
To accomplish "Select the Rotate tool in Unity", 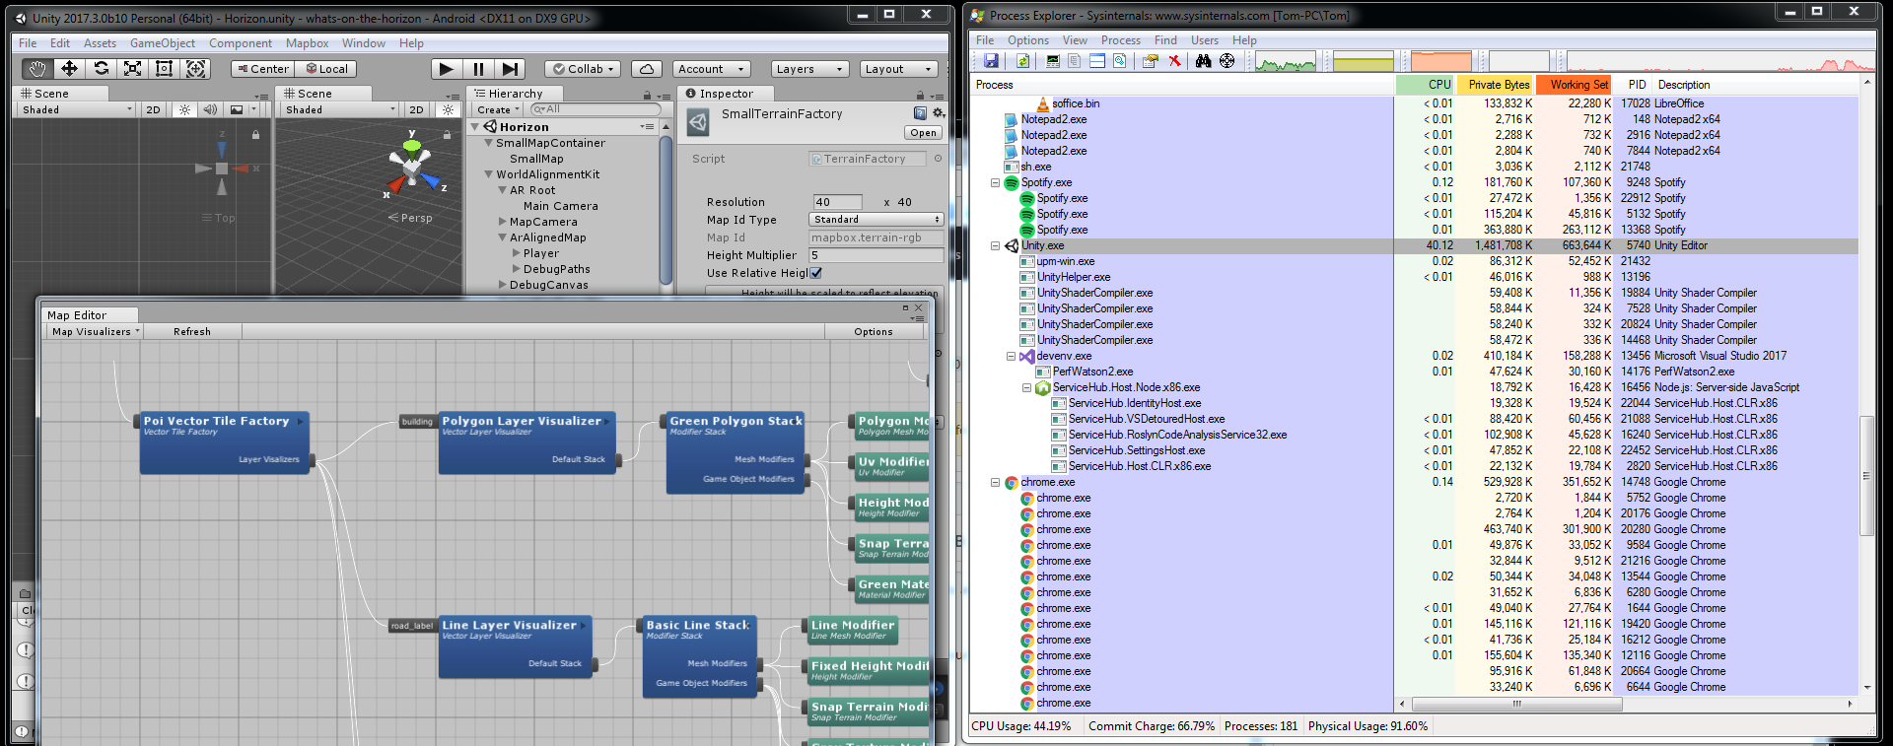I will coord(101,68).
